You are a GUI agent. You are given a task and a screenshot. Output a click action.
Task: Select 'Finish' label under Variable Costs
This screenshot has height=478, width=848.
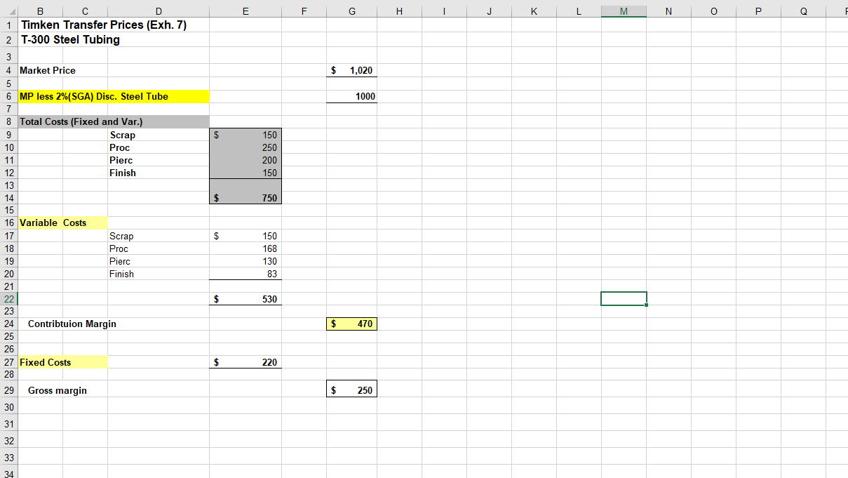coord(121,274)
